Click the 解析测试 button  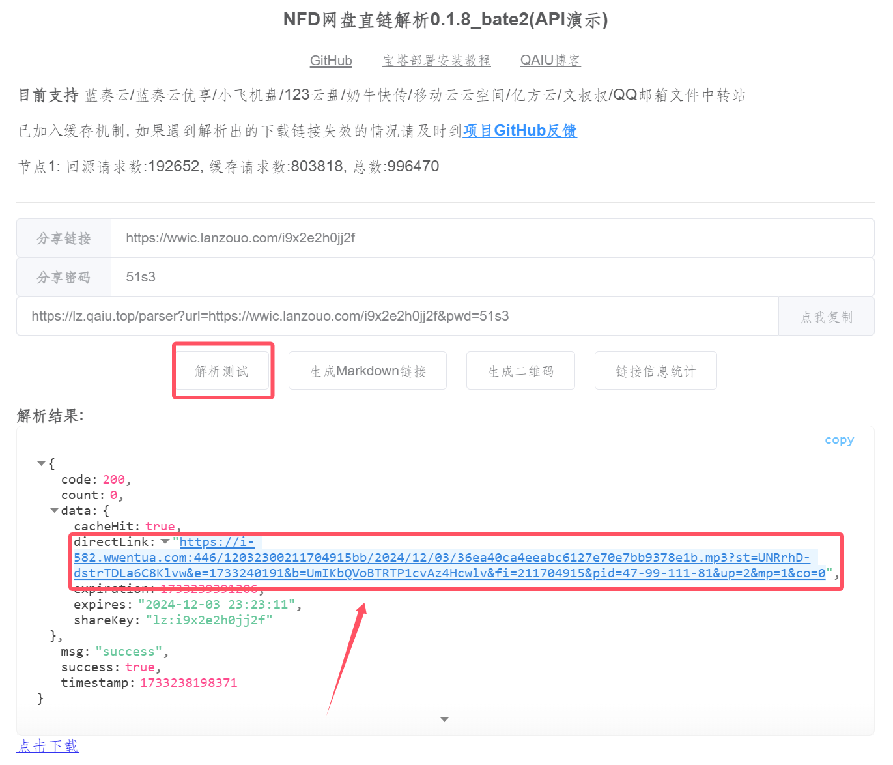point(222,371)
